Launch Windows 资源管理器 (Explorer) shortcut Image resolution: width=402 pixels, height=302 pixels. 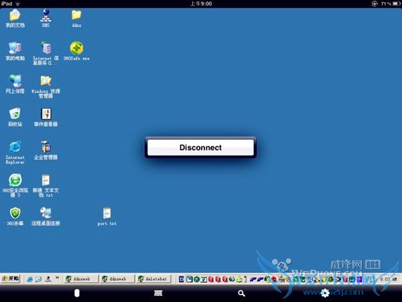tap(46, 81)
